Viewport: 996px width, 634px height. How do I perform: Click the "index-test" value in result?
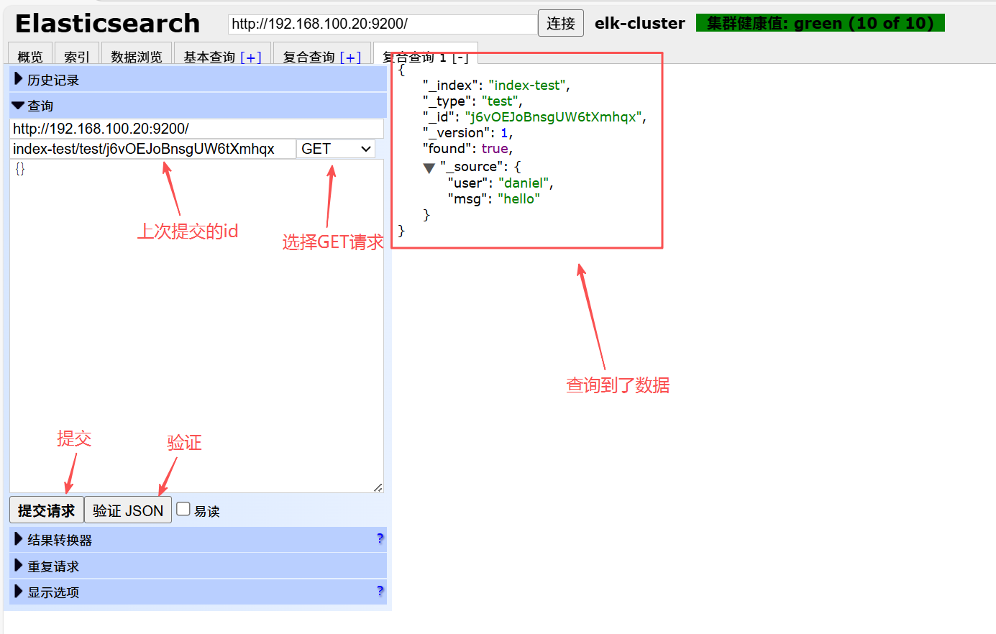[x=527, y=86]
